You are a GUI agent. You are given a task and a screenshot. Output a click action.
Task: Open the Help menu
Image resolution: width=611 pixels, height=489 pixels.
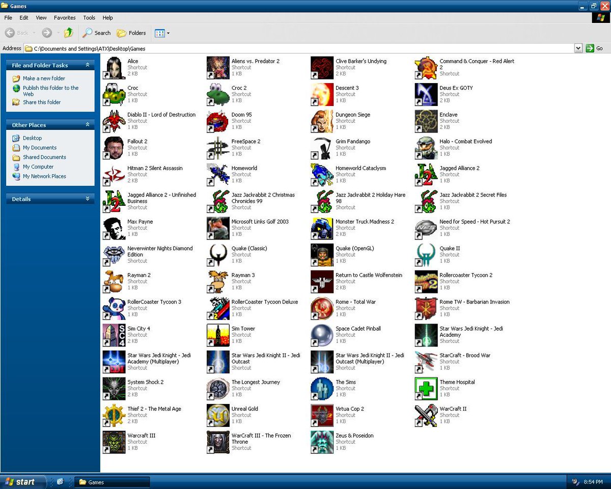click(x=107, y=18)
